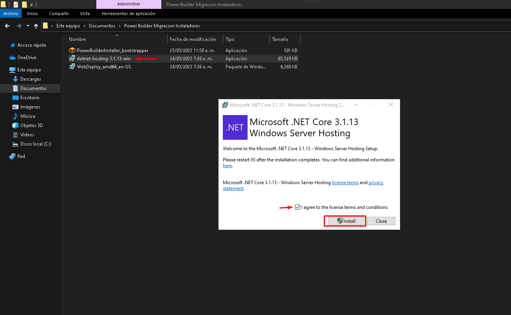Viewport: 511px width, 315px height.
Task: Open the privacy statement link
Action: click(376, 183)
